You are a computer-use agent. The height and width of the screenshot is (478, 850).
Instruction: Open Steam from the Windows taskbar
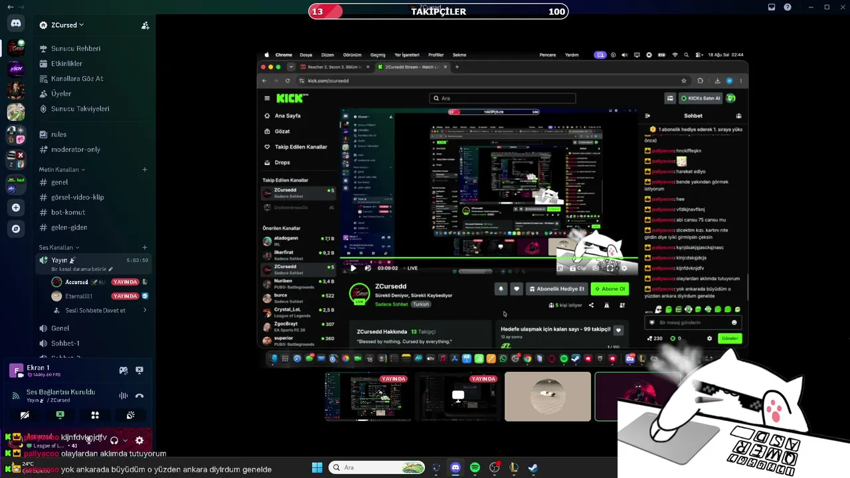coord(533,467)
